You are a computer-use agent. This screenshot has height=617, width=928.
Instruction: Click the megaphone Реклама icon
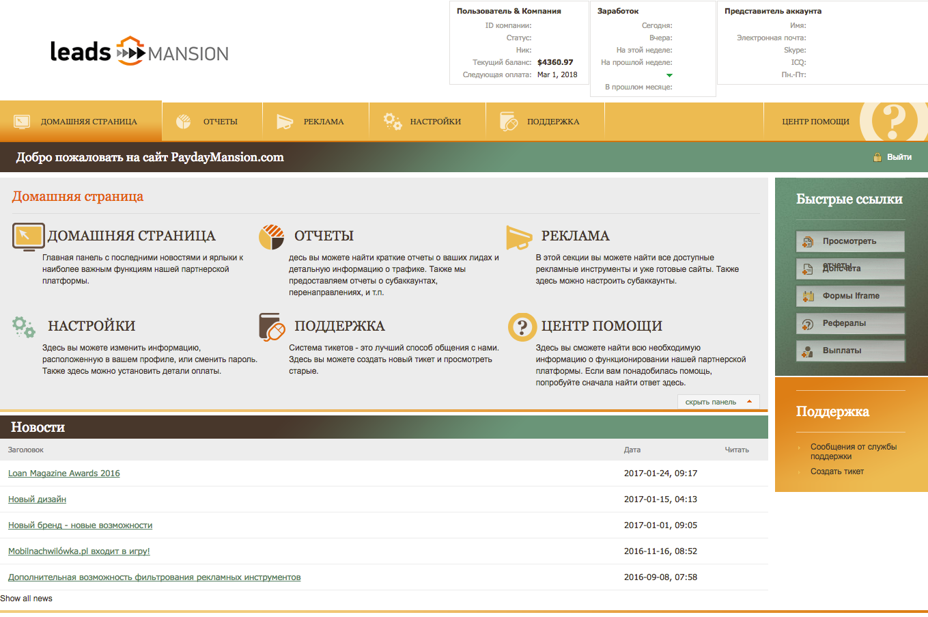[518, 237]
